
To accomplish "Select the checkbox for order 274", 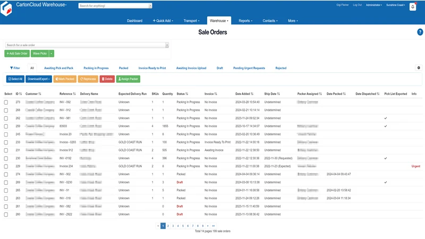I will pos(6,175).
